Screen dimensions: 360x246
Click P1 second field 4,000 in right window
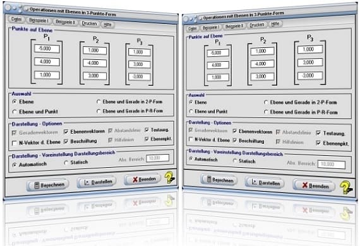click(x=218, y=65)
